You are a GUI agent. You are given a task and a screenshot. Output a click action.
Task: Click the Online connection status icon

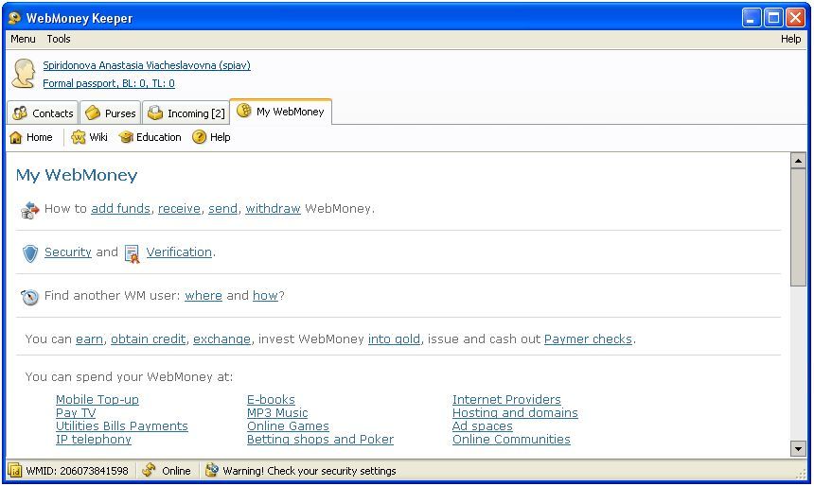point(149,470)
